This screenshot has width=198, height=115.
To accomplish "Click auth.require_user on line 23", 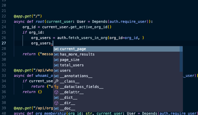I will point(128,22).
